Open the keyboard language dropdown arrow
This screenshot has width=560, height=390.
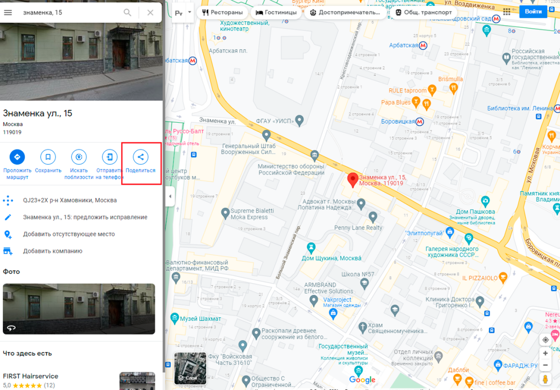pos(190,12)
